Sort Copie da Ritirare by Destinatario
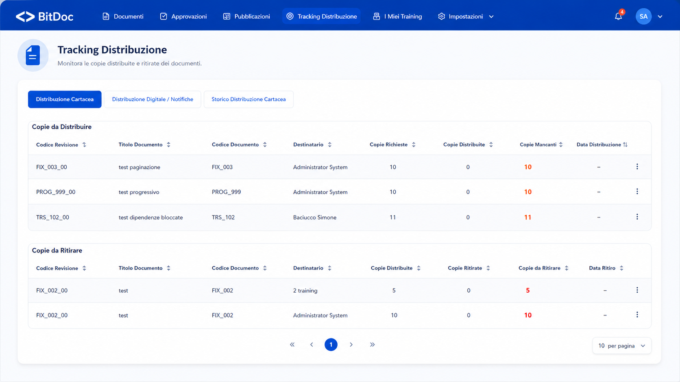 [x=329, y=268]
